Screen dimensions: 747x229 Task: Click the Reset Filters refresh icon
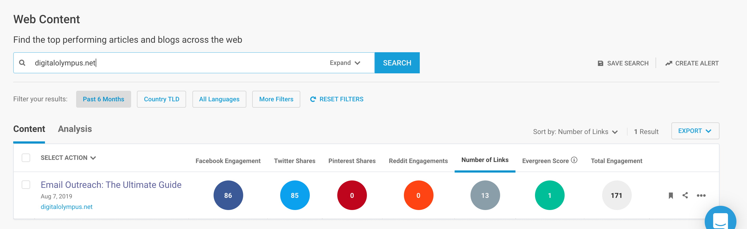(x=313, y=99)
